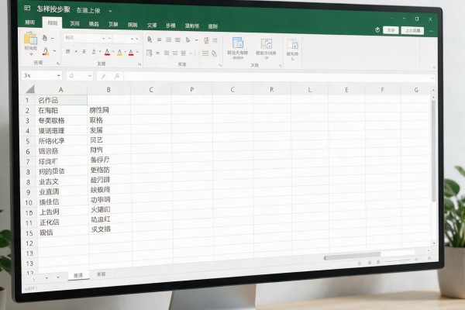465x310 pixels.
Task: Open the alignment group dialog launcher
Action: tap(220, 65)
